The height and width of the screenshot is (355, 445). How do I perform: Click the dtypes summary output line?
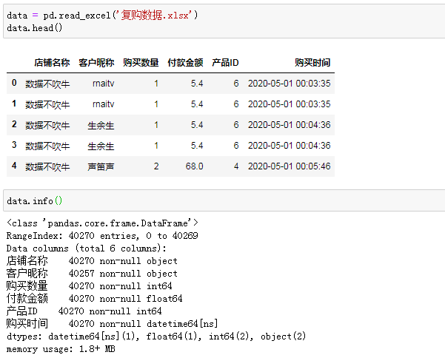[156, 337]
